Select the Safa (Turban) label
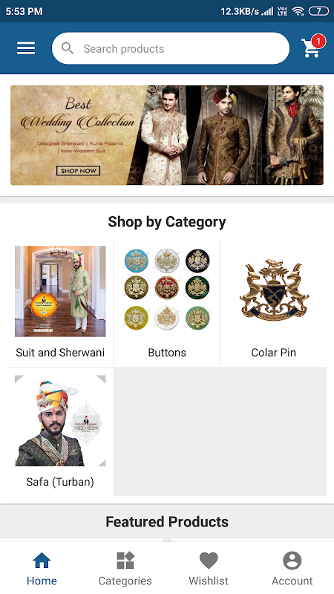This screenshot has width=334, height=594. 60,482
